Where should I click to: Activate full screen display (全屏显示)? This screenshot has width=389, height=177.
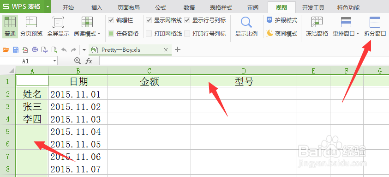[58, 26]
